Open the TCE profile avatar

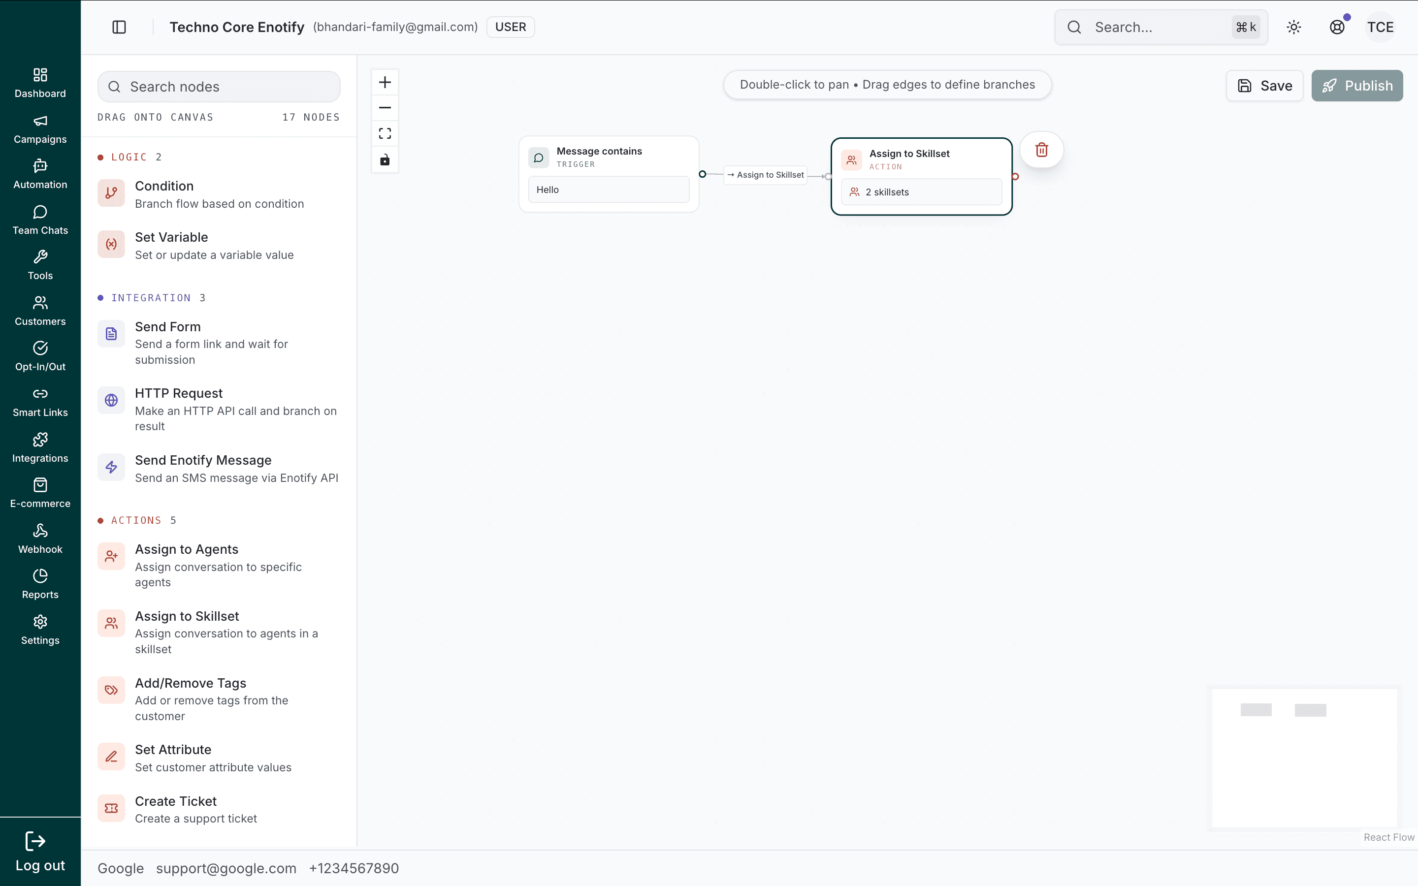tap(1381, 27)
